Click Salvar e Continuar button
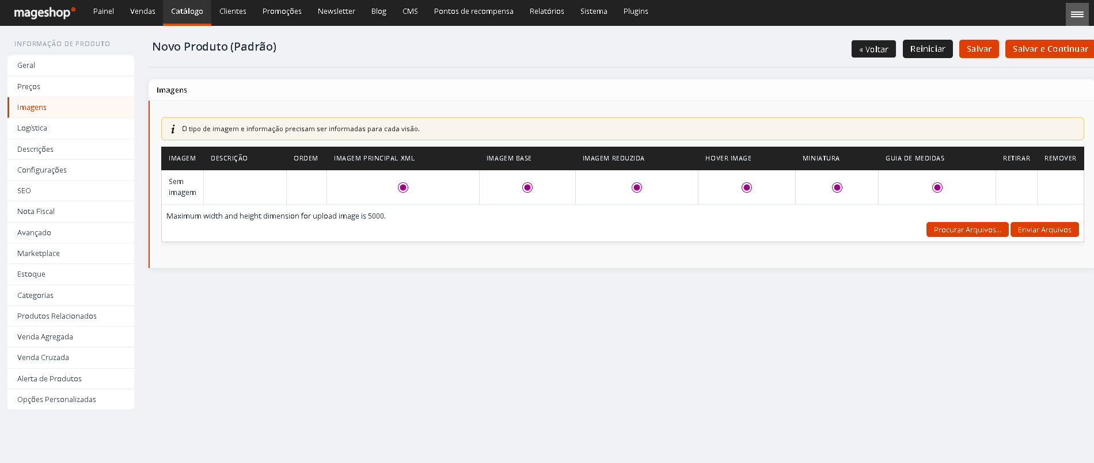1094x463 pixels. (x=1050, y=49)
